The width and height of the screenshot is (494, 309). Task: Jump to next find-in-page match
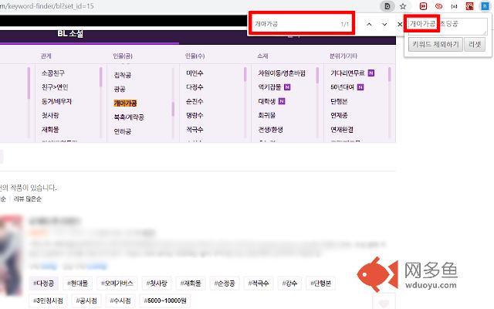384,25
